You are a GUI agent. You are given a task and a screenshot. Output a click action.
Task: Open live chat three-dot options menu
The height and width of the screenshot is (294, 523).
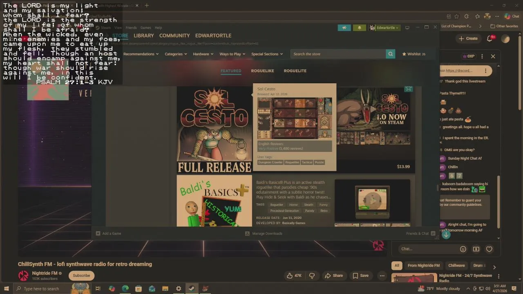pyautogui.click(x=482, y=56)
